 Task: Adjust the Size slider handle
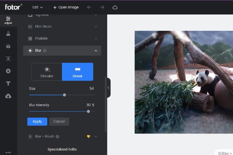(x=64, y=95)
